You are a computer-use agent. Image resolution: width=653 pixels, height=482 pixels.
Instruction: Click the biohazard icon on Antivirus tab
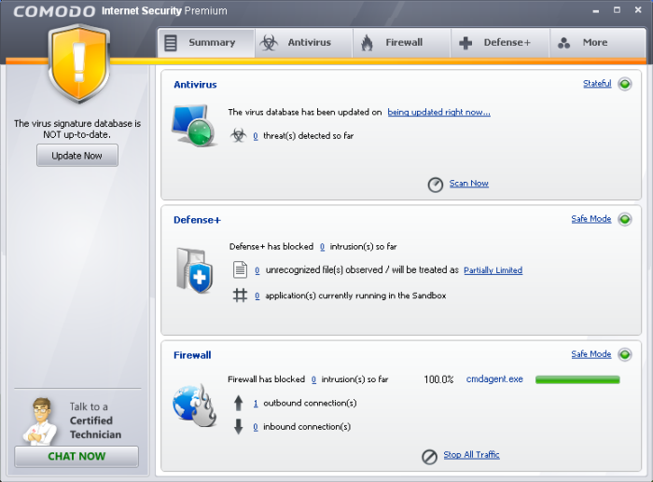(269, 43)
